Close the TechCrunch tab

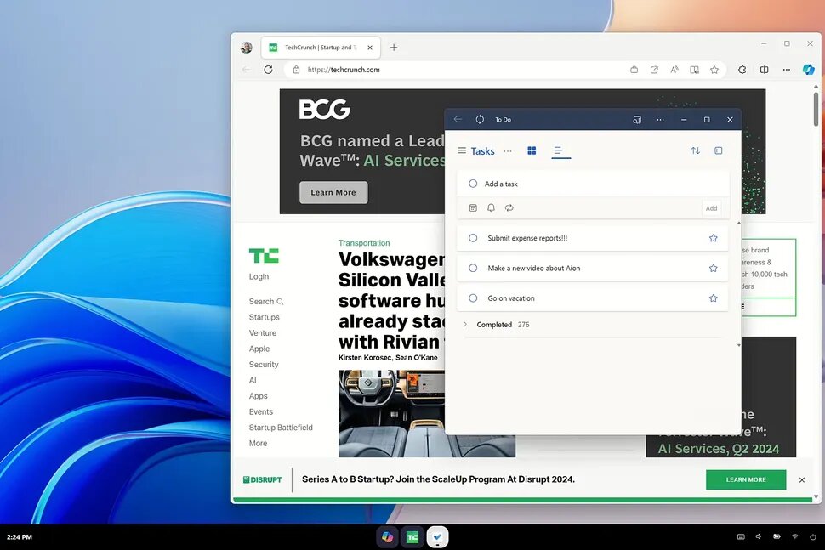coord(370,48)
